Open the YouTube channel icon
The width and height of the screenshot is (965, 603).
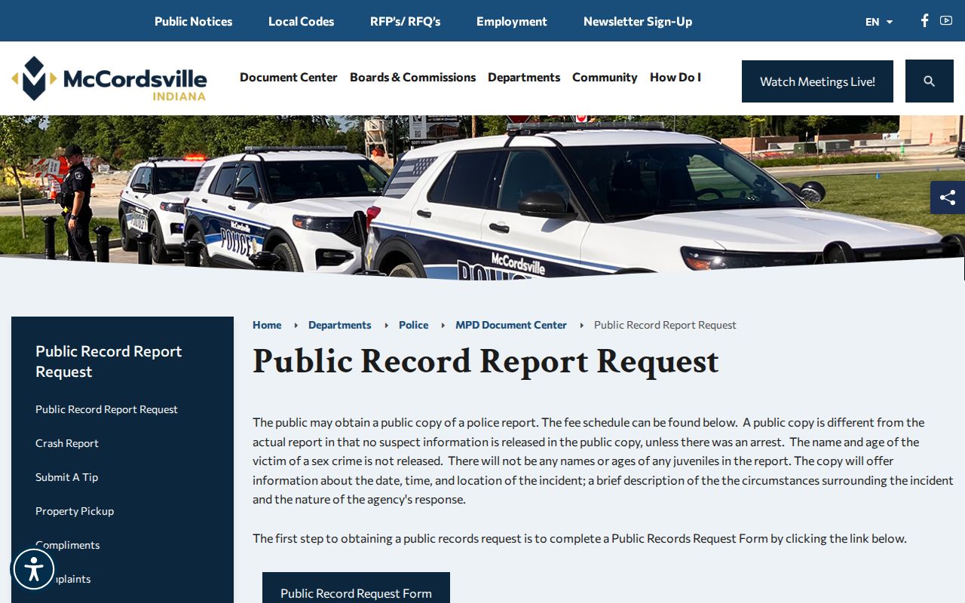click(946, 20)
